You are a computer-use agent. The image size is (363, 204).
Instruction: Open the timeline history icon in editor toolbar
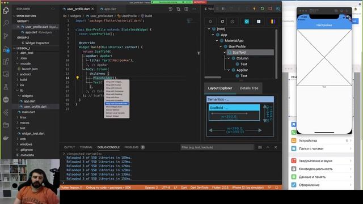pyautogui.click(x=170, y=9)
